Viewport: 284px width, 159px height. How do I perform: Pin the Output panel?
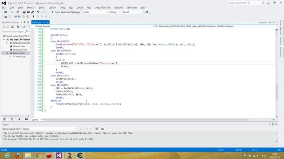pyautogui.click(x=273, y=124)
